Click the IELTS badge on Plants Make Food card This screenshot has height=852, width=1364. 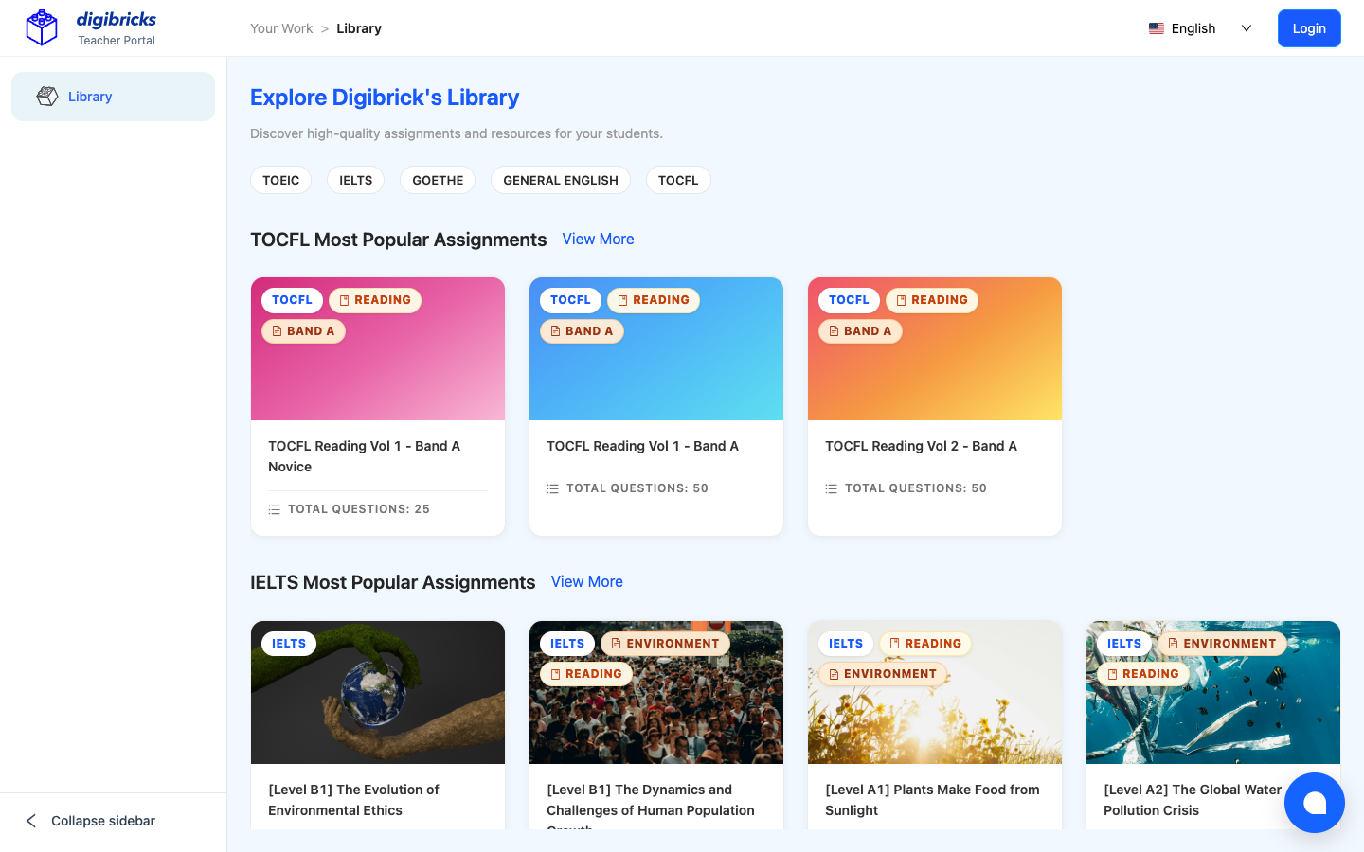pos(846,644)
